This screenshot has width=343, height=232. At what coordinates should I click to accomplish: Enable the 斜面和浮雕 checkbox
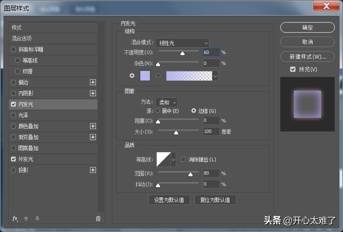pos(14,49)
